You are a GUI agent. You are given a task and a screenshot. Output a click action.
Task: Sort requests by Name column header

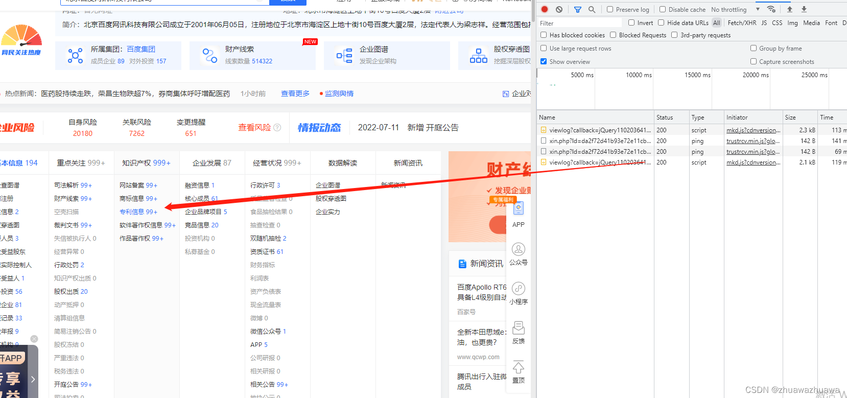pyautogui.click(x=595, y=118)
